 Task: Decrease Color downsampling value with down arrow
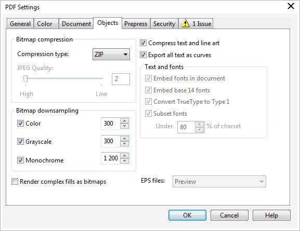click(125, 126)
